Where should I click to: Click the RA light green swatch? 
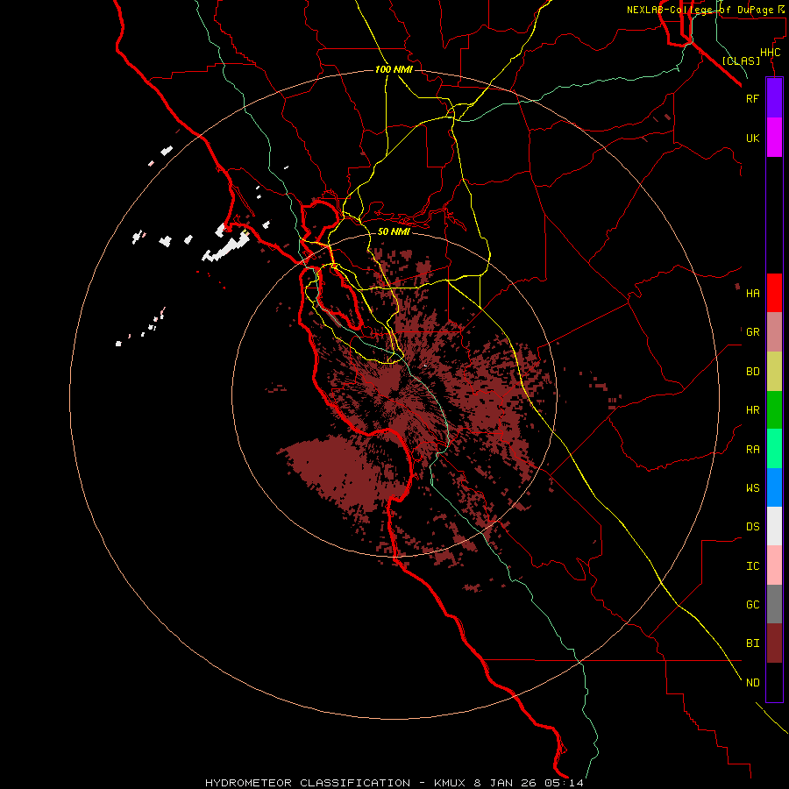coord(774,449)
